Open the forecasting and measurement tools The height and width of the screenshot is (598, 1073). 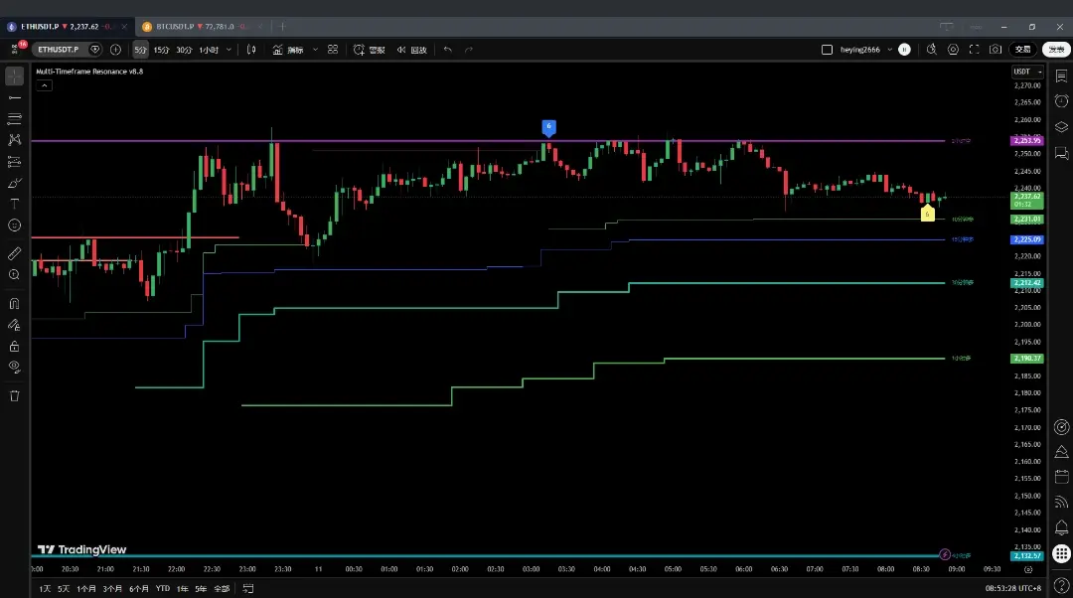(14, 162)
